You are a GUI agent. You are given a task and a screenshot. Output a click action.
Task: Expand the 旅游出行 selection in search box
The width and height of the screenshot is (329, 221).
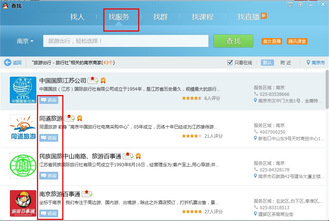(x=125, y=41)
